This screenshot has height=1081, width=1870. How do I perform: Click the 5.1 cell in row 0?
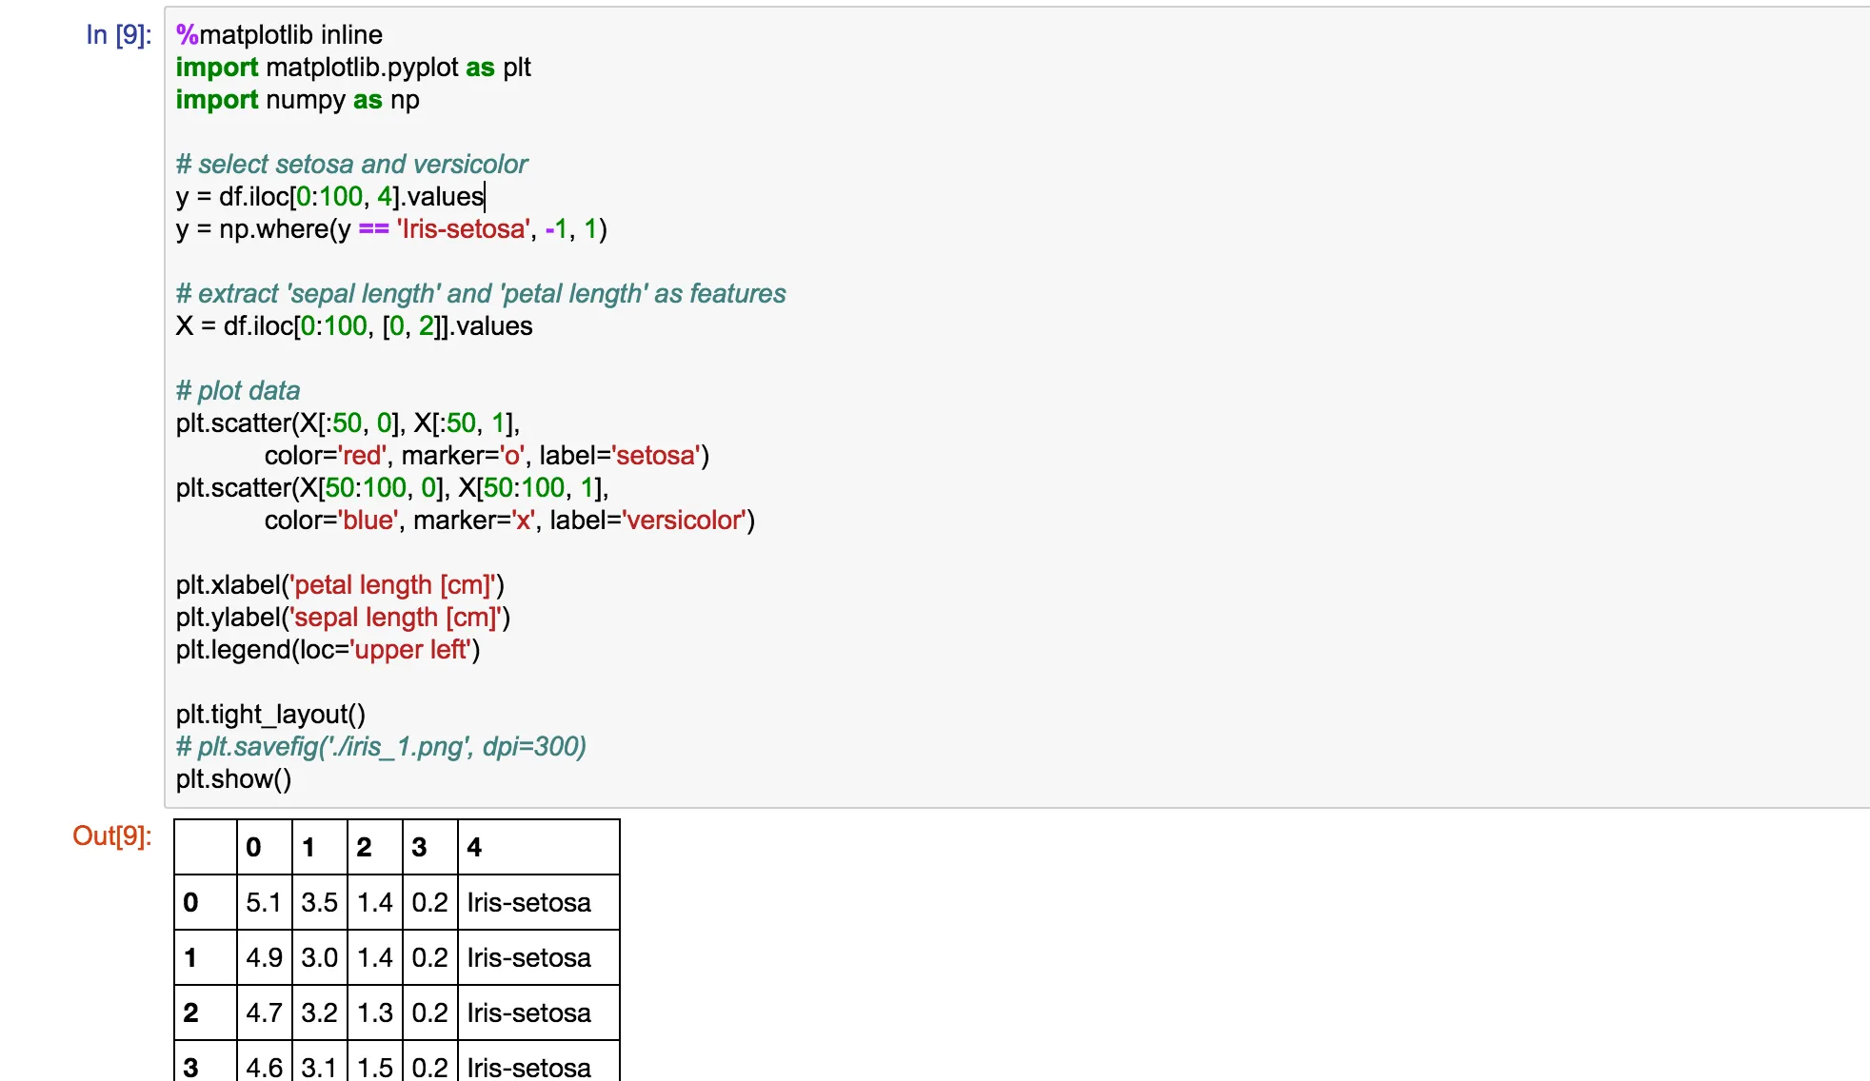(x=264, y=902)
